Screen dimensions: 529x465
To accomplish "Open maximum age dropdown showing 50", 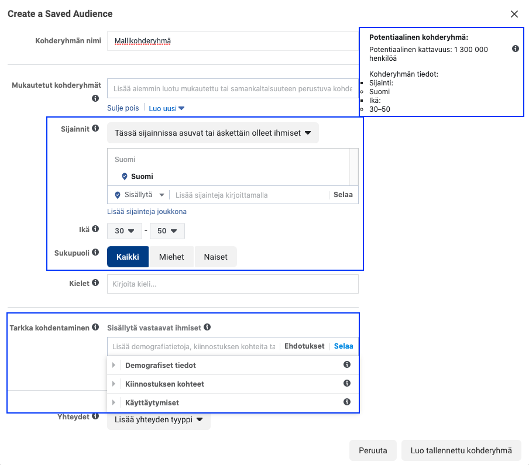I will (167, 231).
